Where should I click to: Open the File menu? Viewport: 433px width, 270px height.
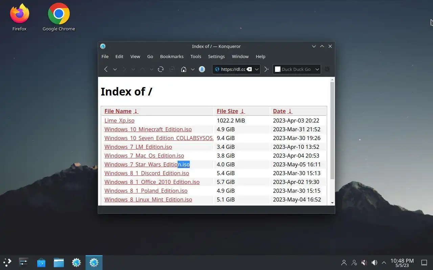(x=105, y=56)
